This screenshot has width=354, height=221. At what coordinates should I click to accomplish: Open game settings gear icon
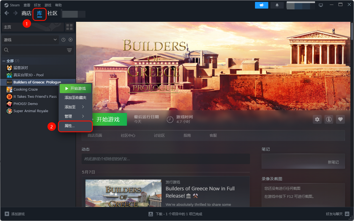[x=317, y=119]
